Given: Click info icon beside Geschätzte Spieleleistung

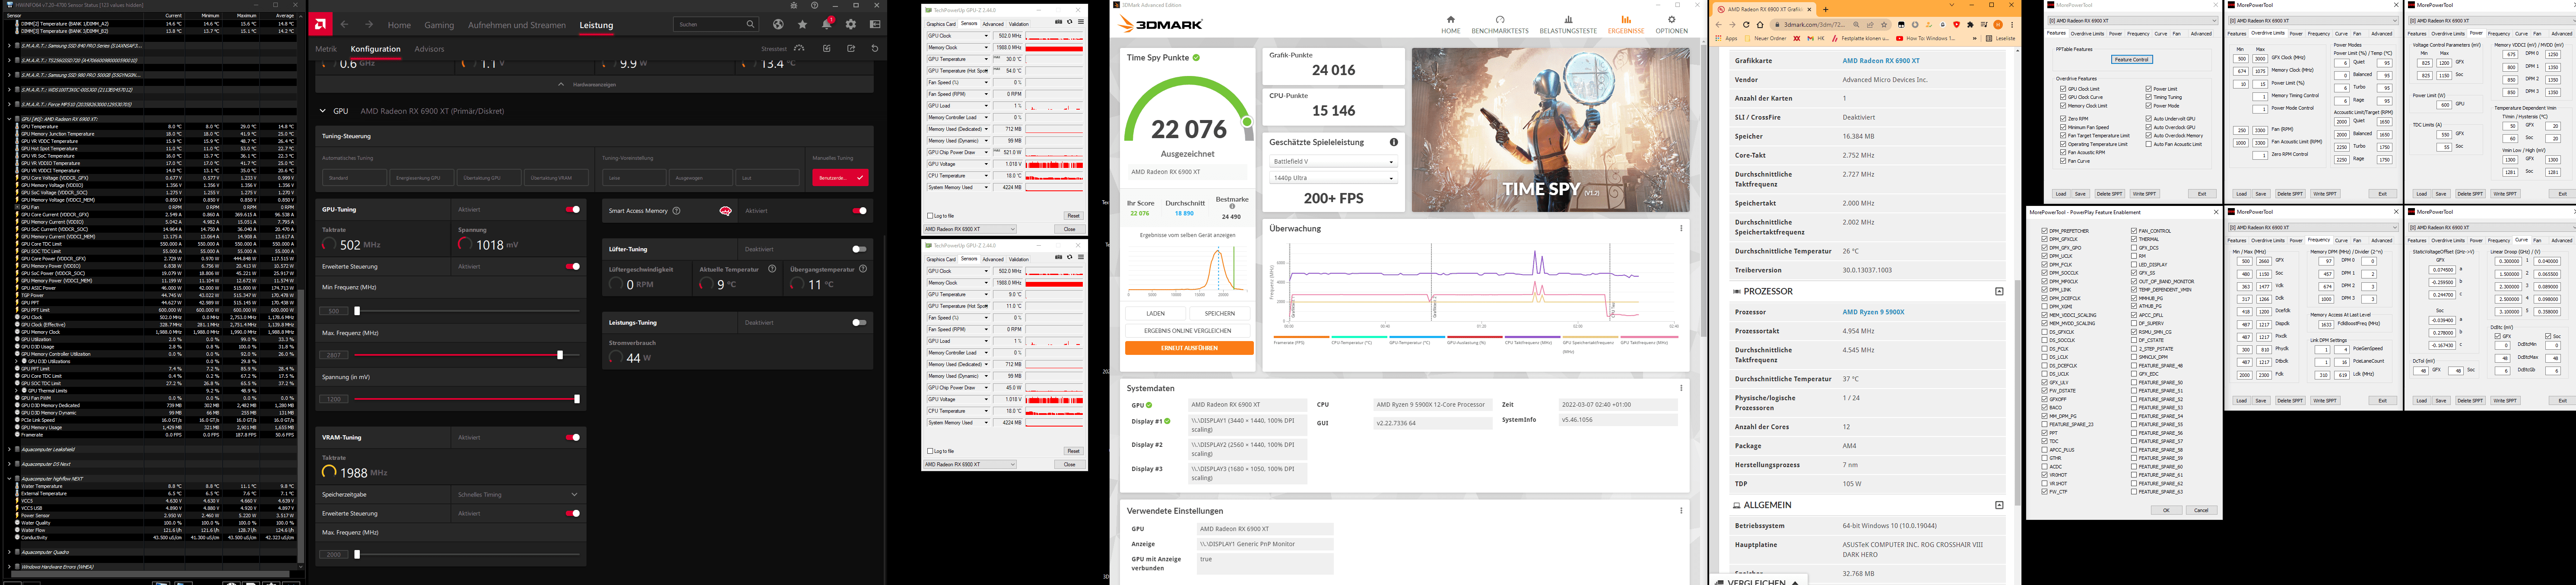Looking at the screenshot, I should click(x=1394, y=142).
